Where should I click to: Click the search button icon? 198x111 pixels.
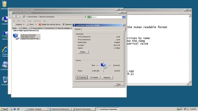point(124,17)
